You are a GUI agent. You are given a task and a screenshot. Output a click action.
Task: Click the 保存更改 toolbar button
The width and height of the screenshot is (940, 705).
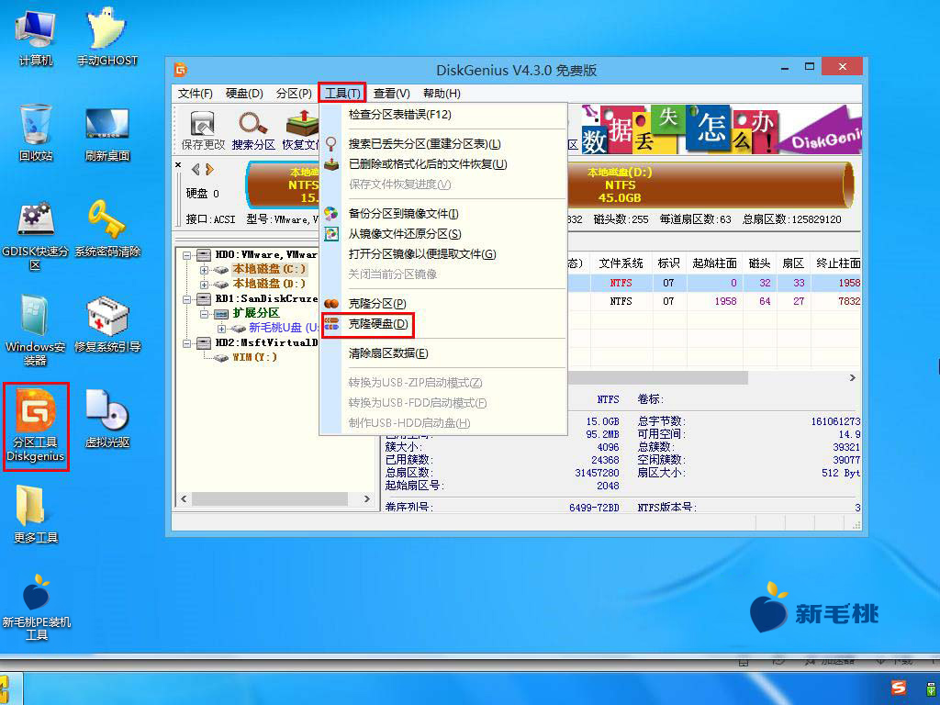[203, 129]
